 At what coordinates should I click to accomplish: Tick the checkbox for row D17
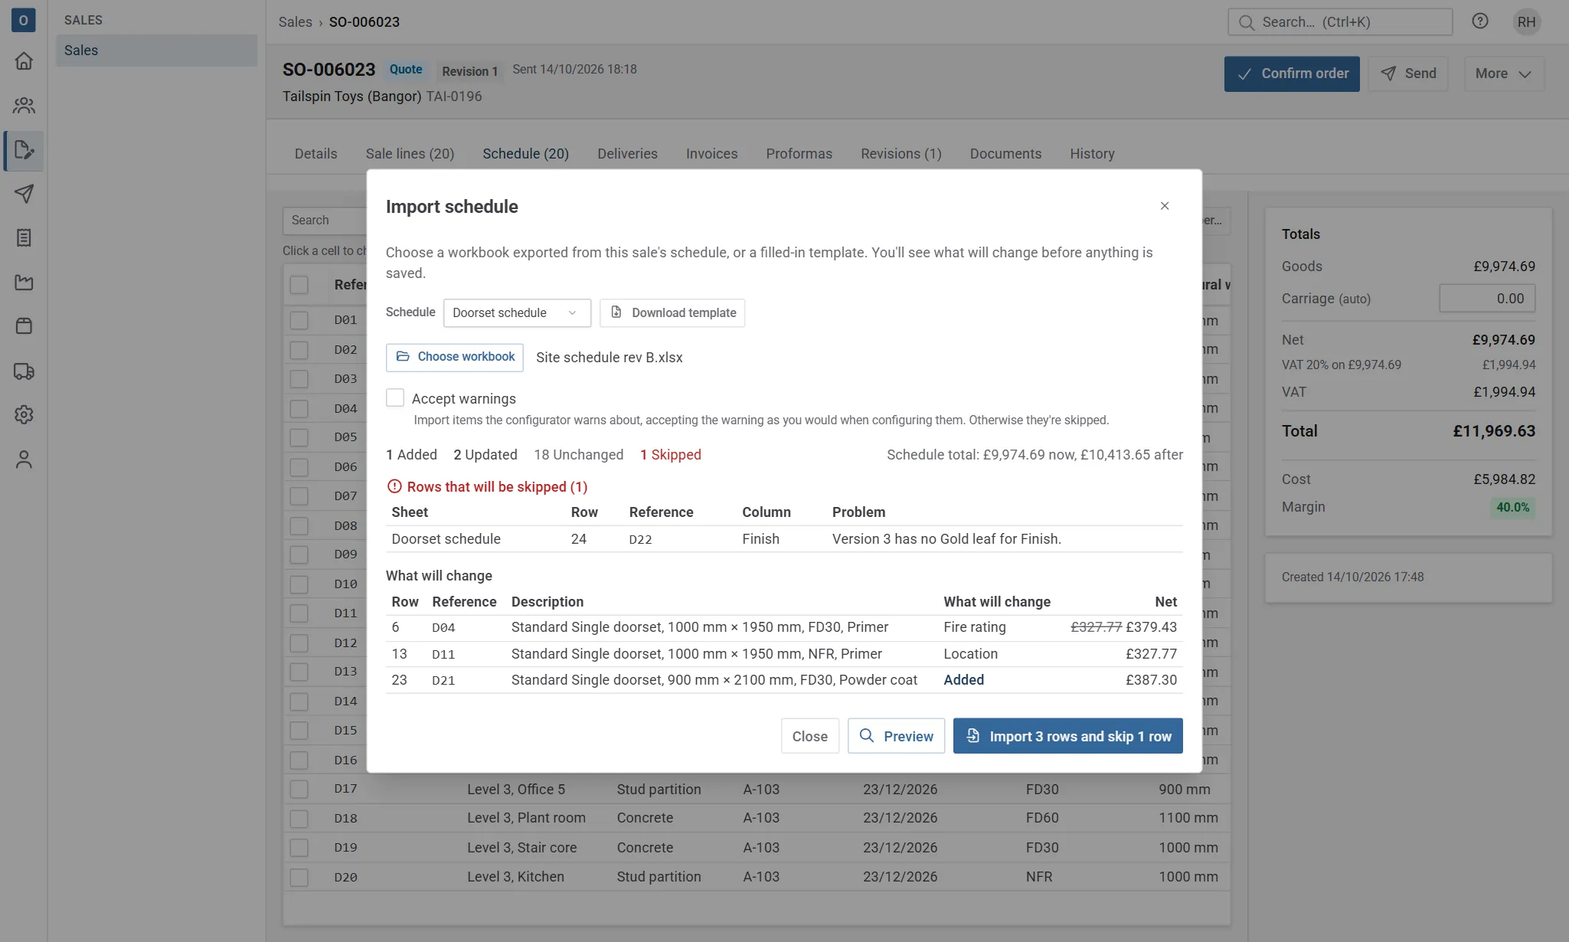click(x=299, y=790)
